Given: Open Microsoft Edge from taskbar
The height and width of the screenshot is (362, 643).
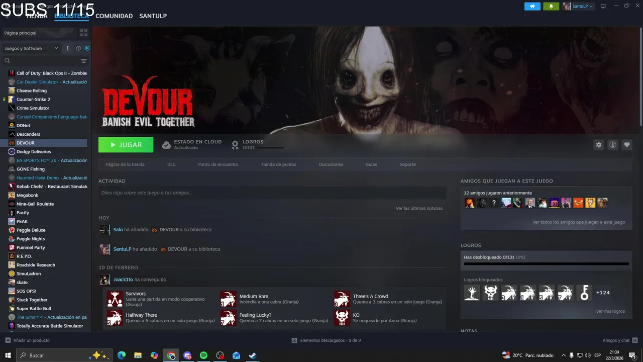Looking at the screenshot, I should tap(122, 355).
